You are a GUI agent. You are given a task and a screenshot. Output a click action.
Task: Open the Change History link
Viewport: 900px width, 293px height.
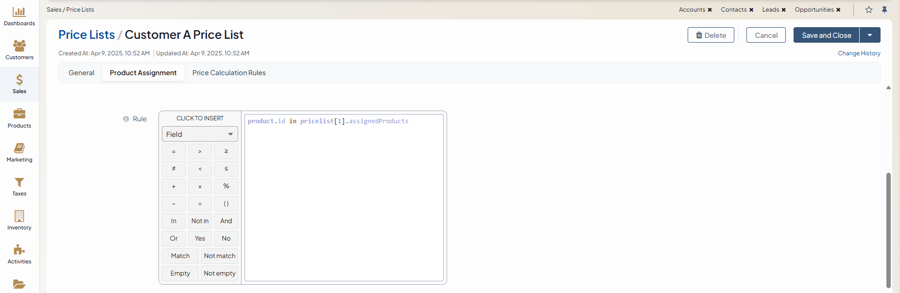(x=859, y=53)
